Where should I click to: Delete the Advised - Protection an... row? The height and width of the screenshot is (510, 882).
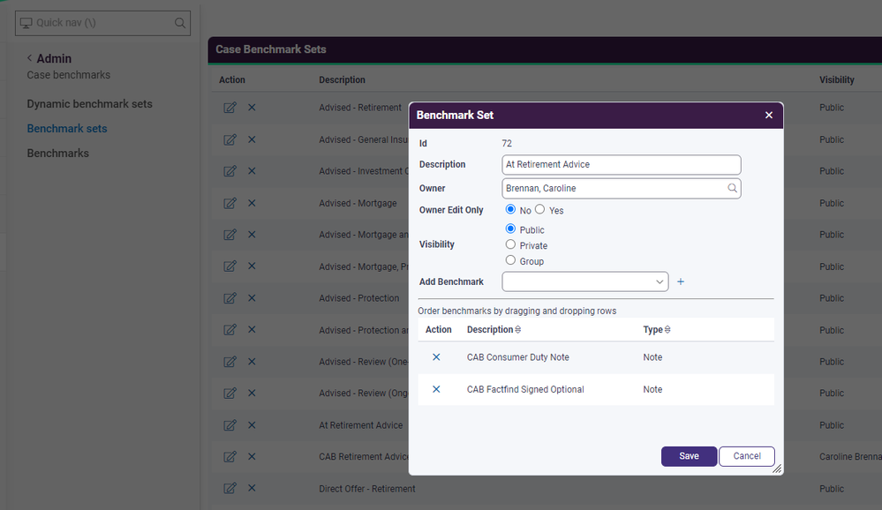252,330
